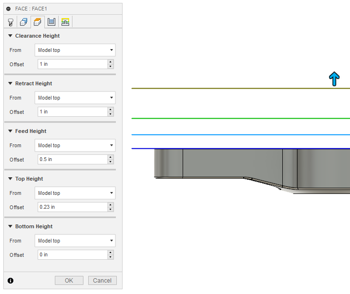Click Bottom Height Offset field 0 in
Screen dimensions: 350x294
72,254
